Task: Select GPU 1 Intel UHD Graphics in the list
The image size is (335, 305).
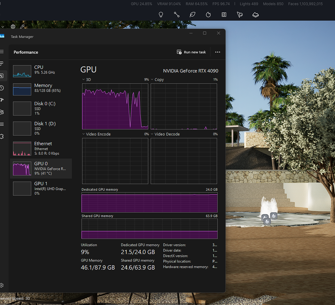Action: point(41,188)
